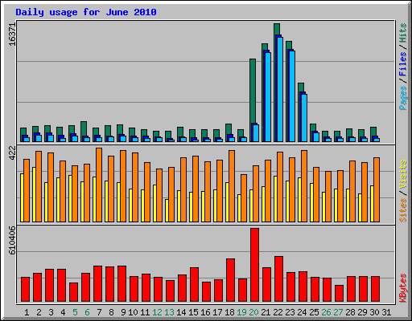
Task: Click the green hits bar for day 20
Action: click(253, 91)
